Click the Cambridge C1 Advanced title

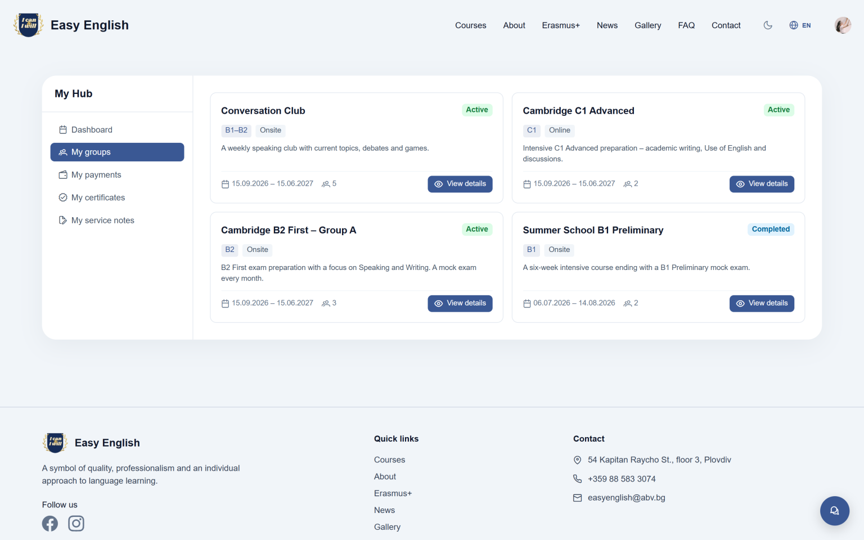pyautogui.click(x=578, y=111)
